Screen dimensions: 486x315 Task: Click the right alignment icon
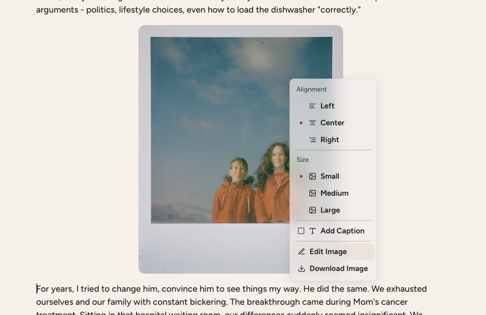pyautogui.click(x=312, y=140)
